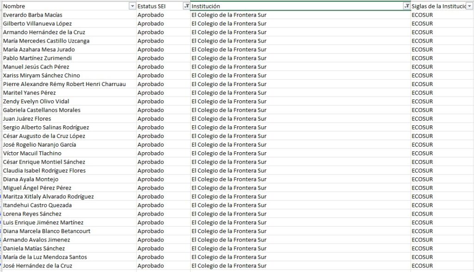Screen dimensions: 474x272
Task: Click the Itandehui Castro Quezada cell
Action: click(x=37, y=205)
